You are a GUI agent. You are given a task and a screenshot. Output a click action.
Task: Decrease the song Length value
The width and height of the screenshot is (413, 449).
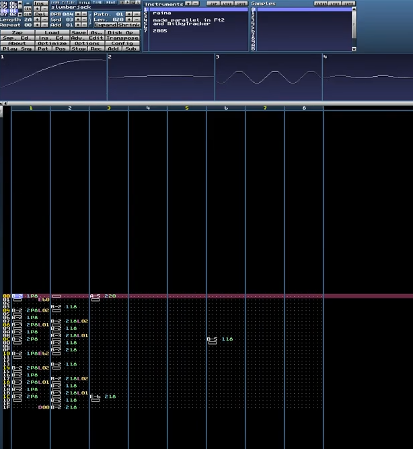(44, 20)
